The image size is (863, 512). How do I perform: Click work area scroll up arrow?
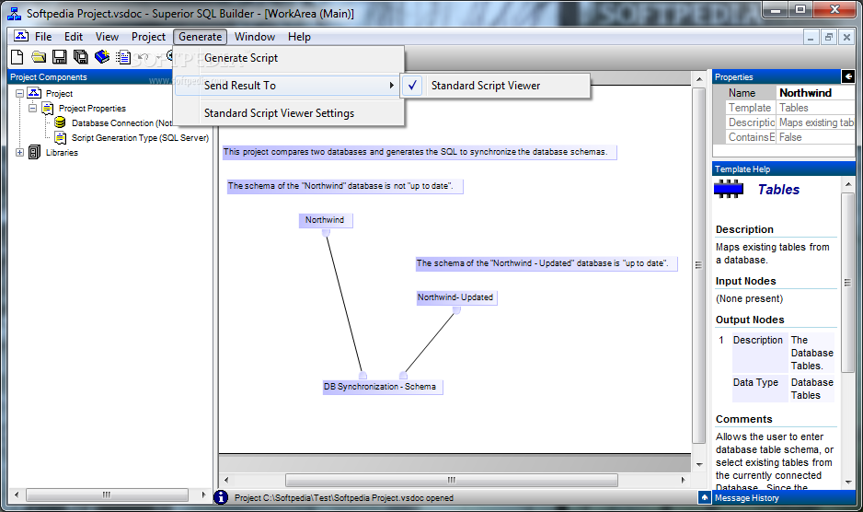point(699,79)
